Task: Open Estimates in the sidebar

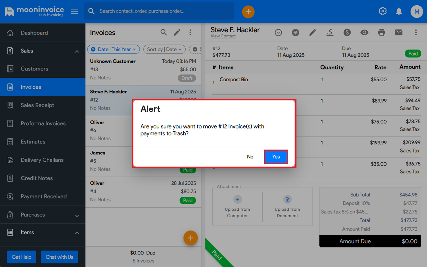Action: click(33, 142)
